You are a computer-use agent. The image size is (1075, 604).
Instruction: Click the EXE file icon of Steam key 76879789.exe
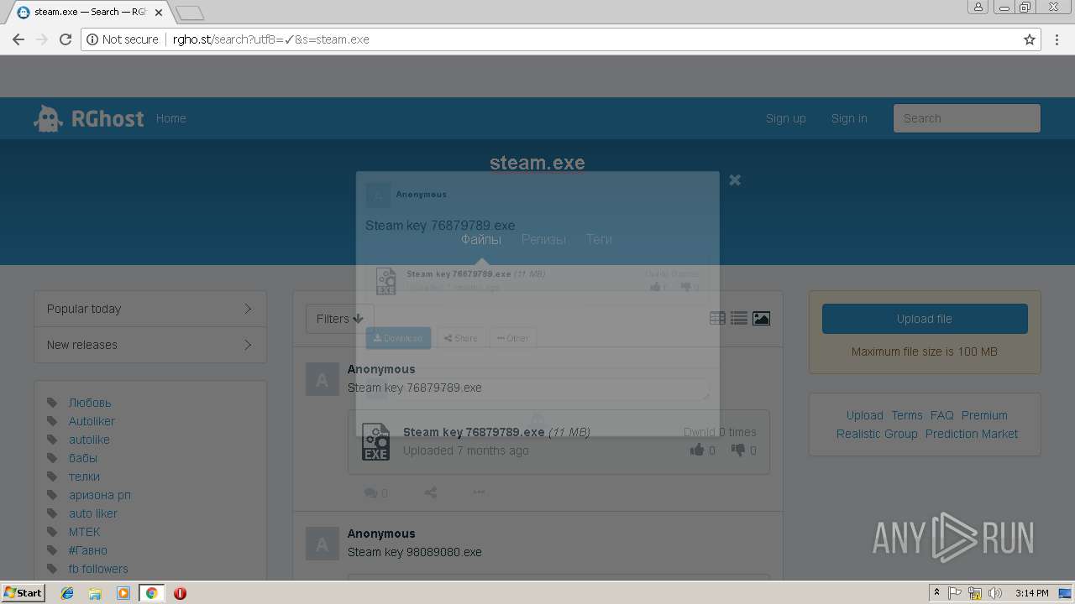[x=375, y=442]
